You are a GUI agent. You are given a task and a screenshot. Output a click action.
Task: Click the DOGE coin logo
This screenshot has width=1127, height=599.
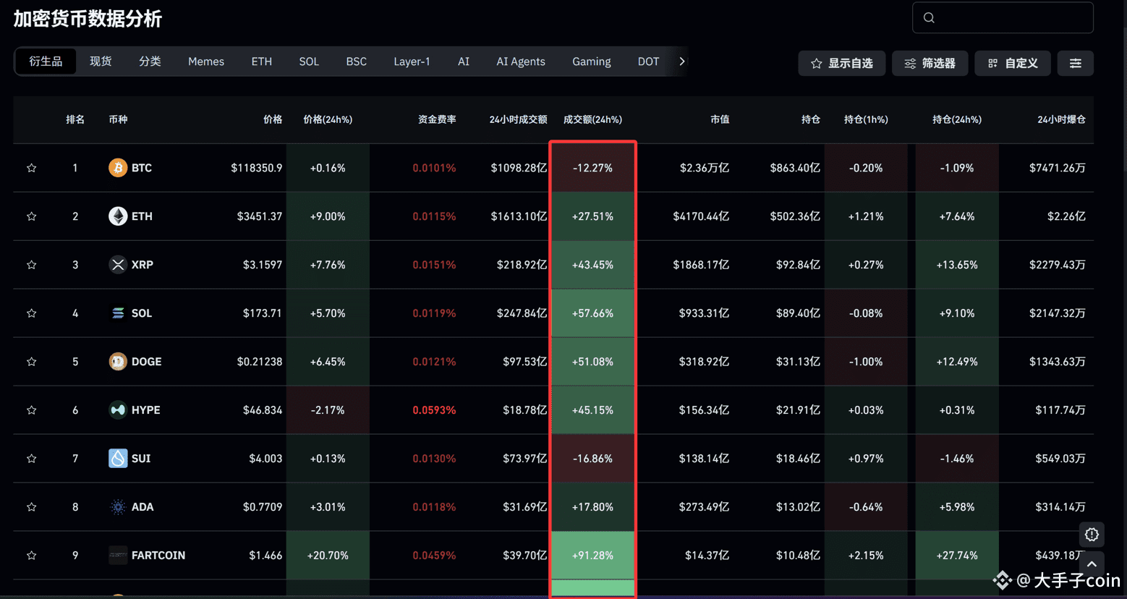click(x=118, y=362)
